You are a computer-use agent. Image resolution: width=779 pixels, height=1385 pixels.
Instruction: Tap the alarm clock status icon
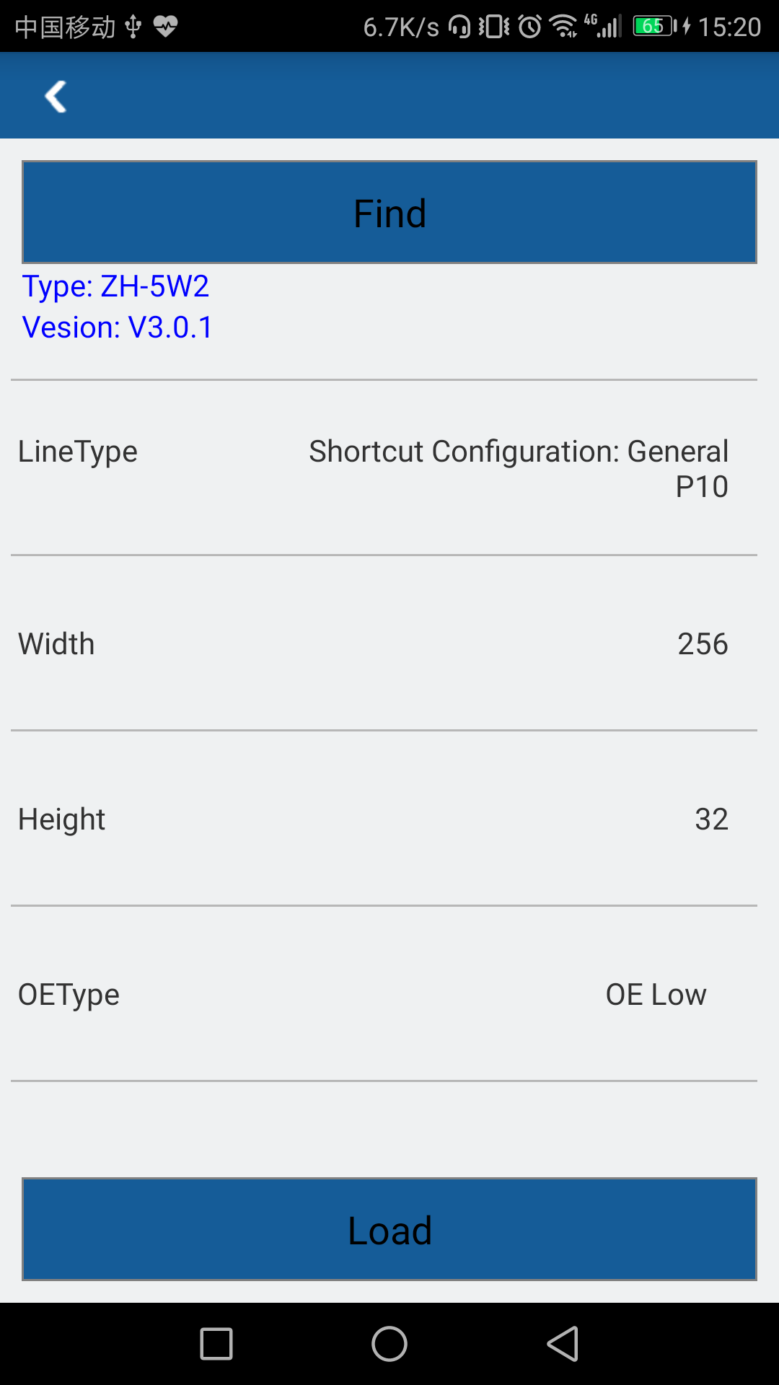pos(530,27)
